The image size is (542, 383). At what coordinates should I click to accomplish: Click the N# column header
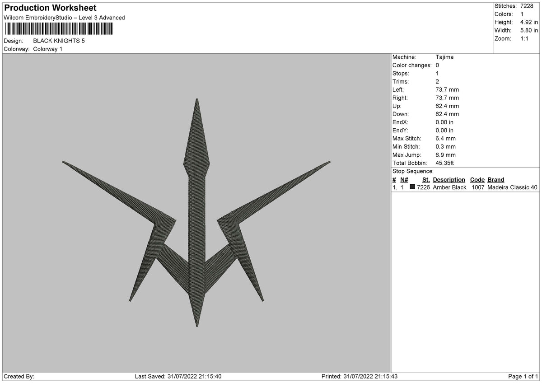[x=404, y=180]
